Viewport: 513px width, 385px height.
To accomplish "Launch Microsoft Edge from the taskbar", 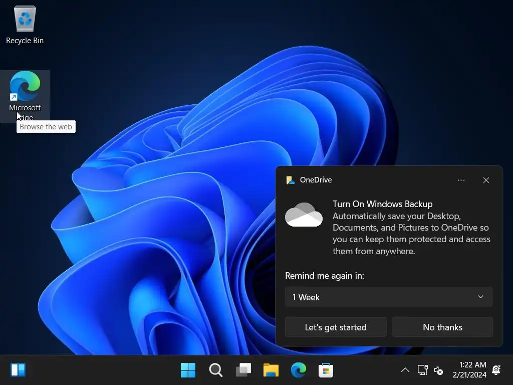I will tap(299, 370).
